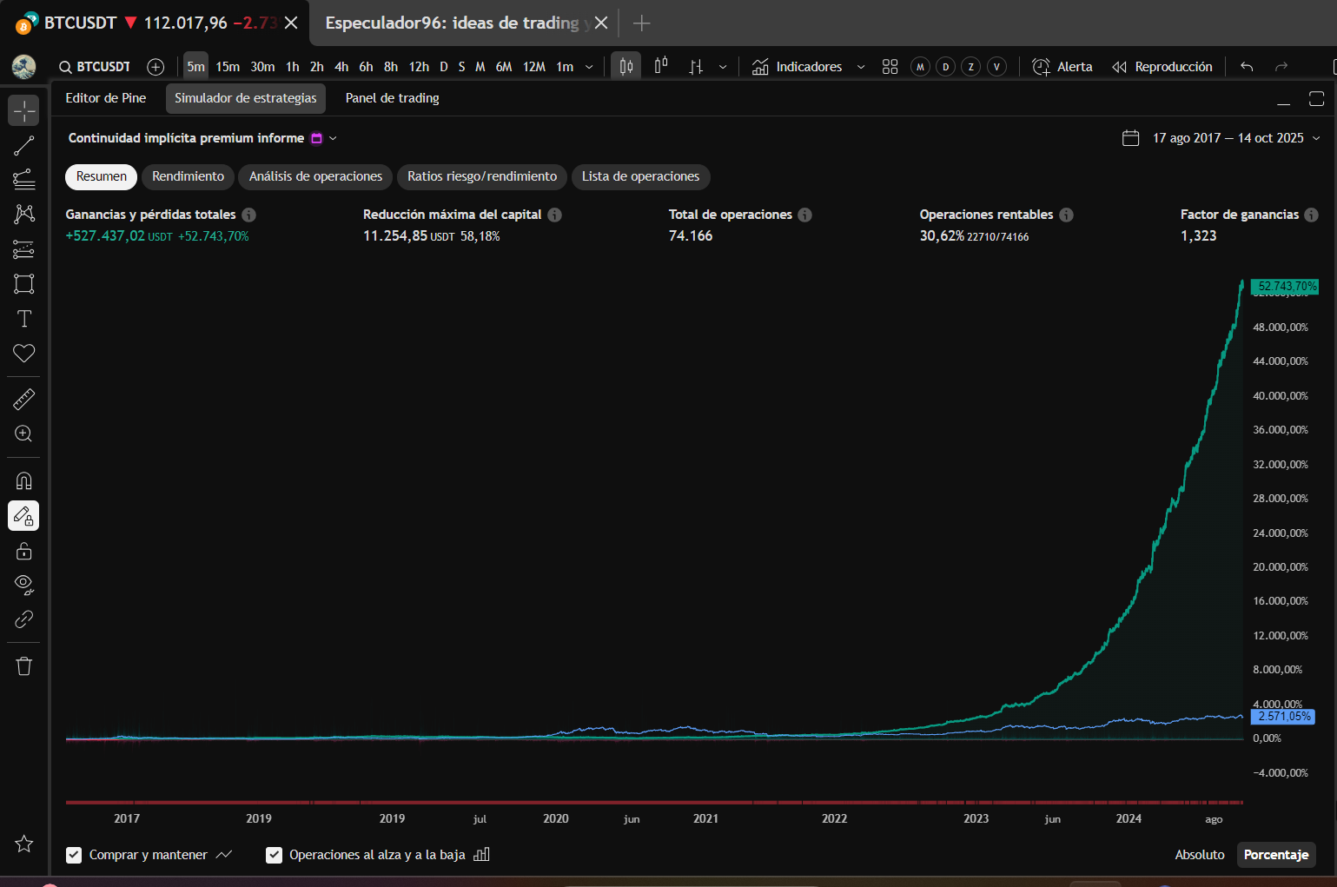Select the Text tool in left sidebar
Viewport: 1337px width, 887px height.
(x=23, y=319)
